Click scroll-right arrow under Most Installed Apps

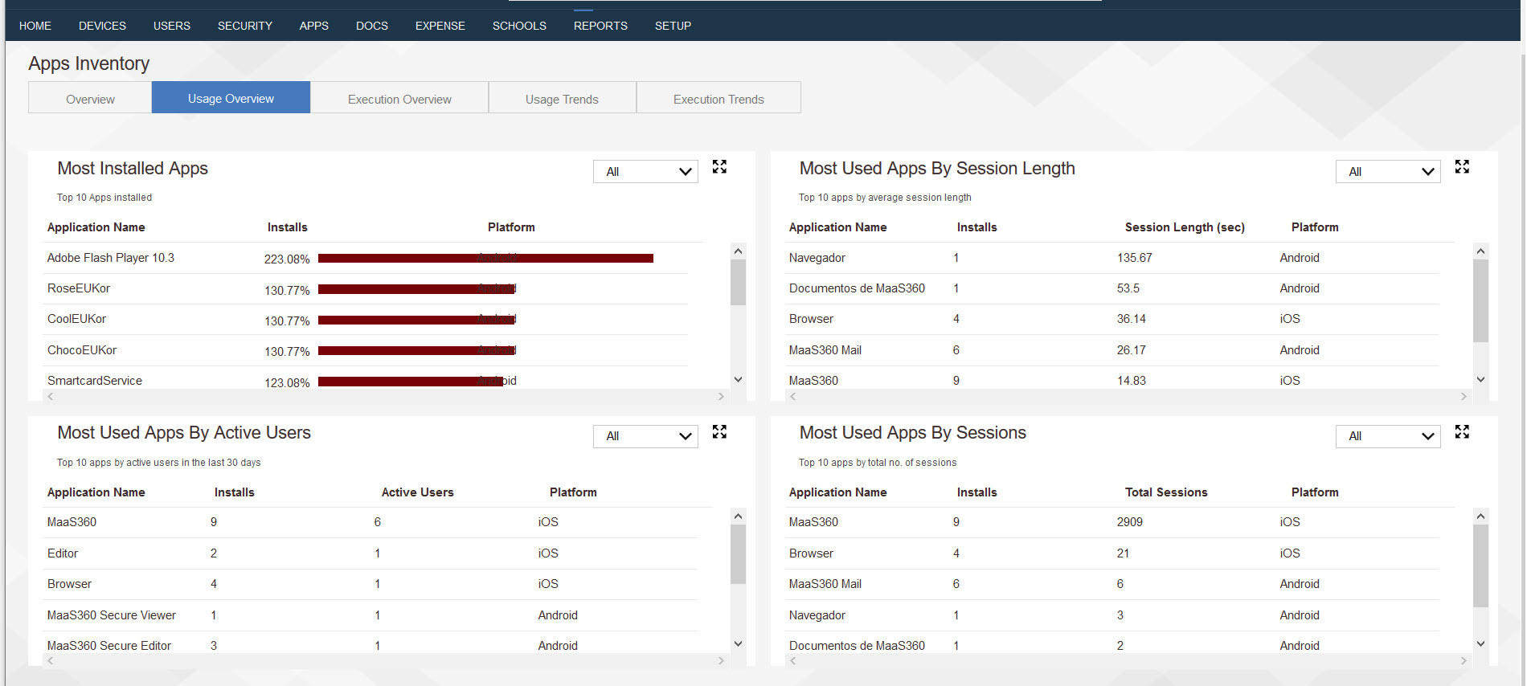click(x=721, y=396)
